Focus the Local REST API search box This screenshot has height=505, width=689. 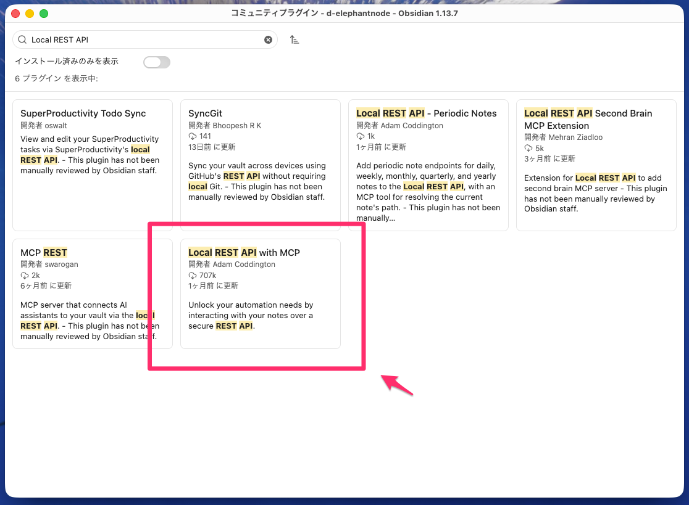[145, 40]
